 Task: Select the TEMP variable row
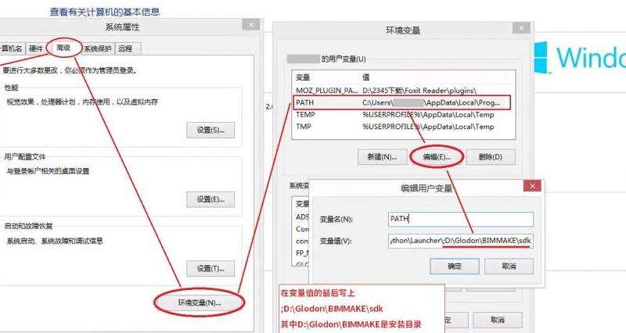pos(402,114)
